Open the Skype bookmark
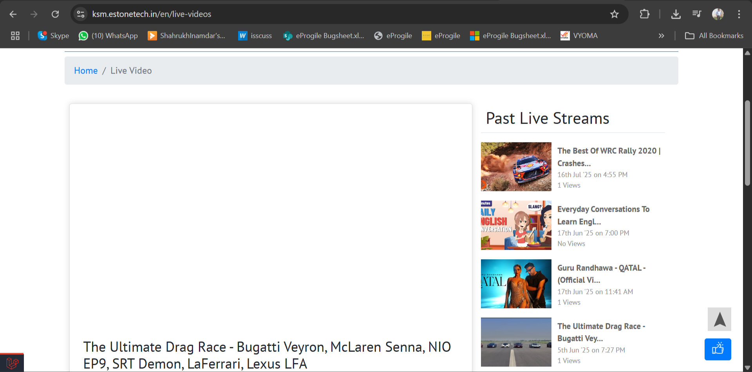This screenshot has width=752, height=372. click(x=53, y=36)
